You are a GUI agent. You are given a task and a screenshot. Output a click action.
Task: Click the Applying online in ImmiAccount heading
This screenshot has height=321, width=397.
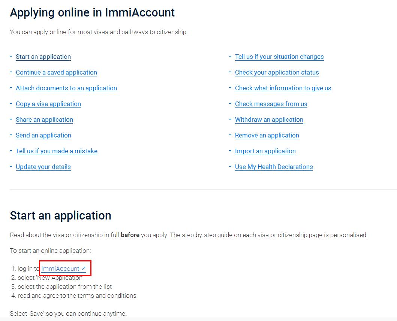pos(92,12)
